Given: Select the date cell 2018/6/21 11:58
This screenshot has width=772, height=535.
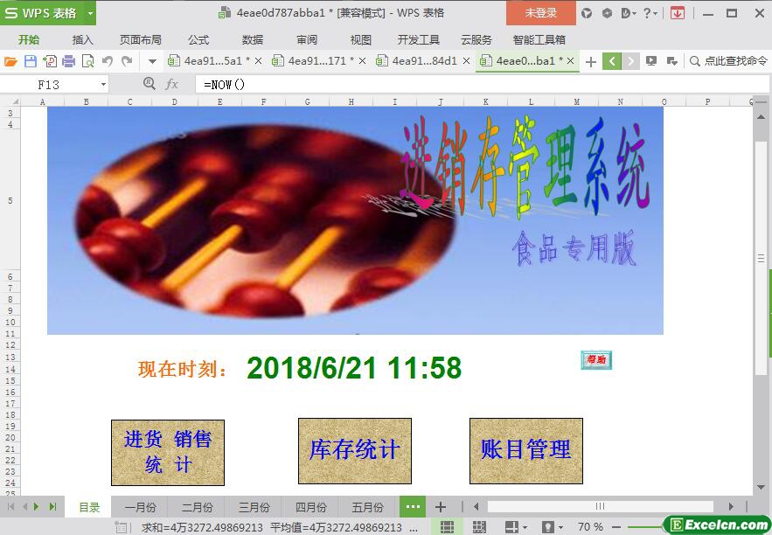Looking at the screenshot, I should (x=354, y=368).
